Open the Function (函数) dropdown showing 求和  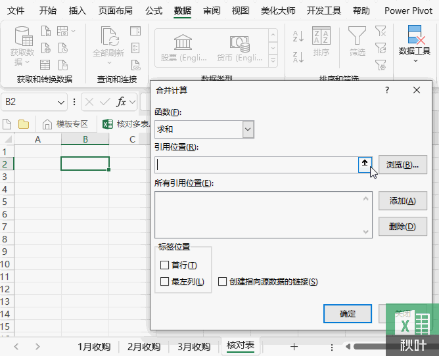tap(248, 129)
